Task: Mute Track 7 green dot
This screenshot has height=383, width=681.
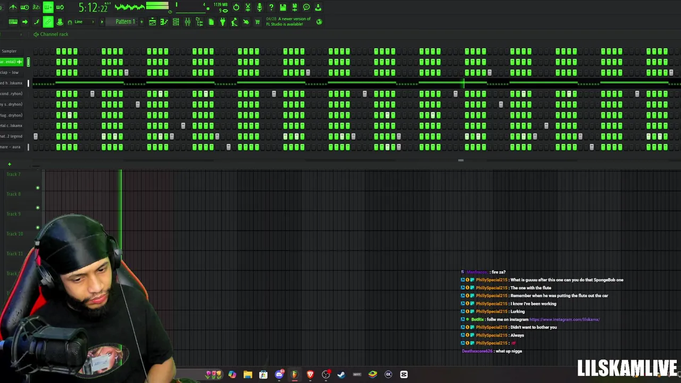Action: [37, 188]
